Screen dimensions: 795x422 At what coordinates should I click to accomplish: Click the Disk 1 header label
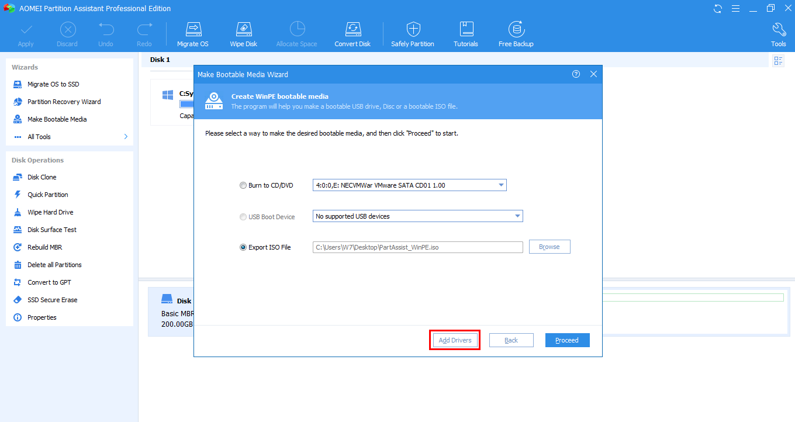coord(160,60)
